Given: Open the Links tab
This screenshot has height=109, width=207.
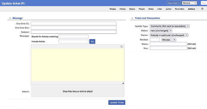Looking at the screenshot, I should click(x=159, y=9).
